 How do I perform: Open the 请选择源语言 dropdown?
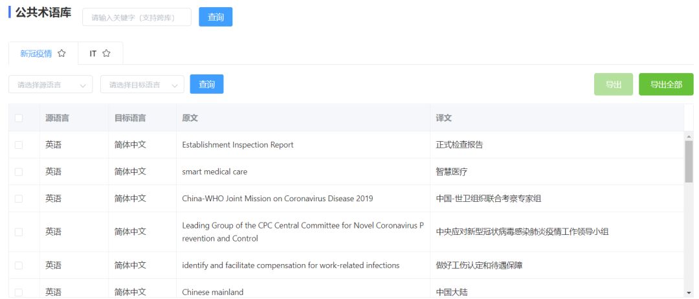pyautogui.click(x=50, y=85)
